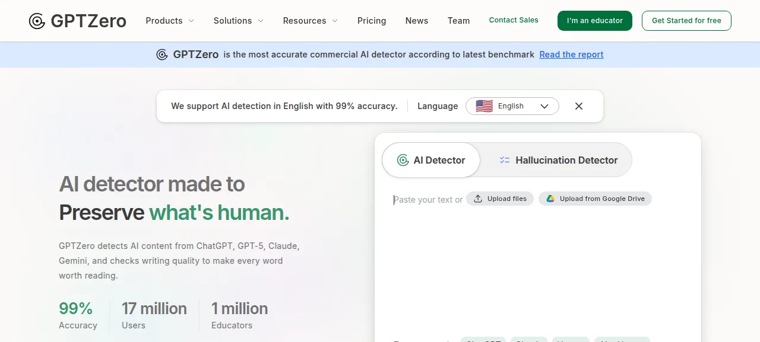The height and width of the screenshot is (342, 760).
Task: Dismiss the language support notice
Action: pyautogui.click(x=579, y=106)
